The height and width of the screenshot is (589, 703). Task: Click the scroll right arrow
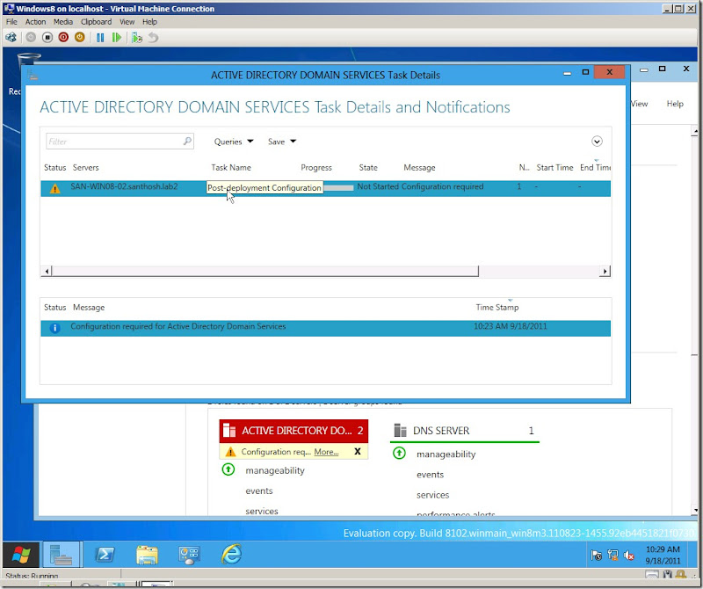coord(605,271)
